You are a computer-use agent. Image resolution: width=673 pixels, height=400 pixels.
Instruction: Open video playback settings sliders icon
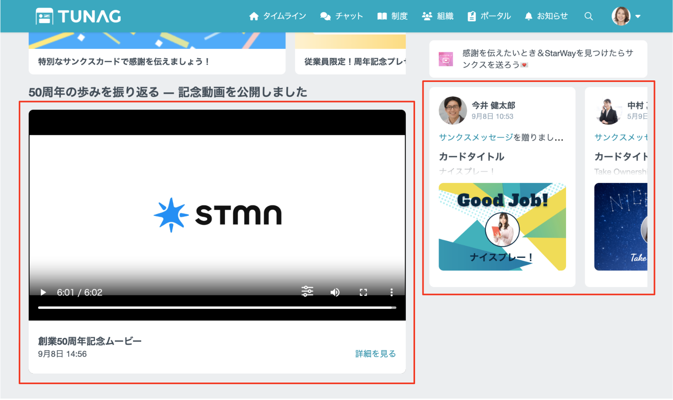(307, 292)
